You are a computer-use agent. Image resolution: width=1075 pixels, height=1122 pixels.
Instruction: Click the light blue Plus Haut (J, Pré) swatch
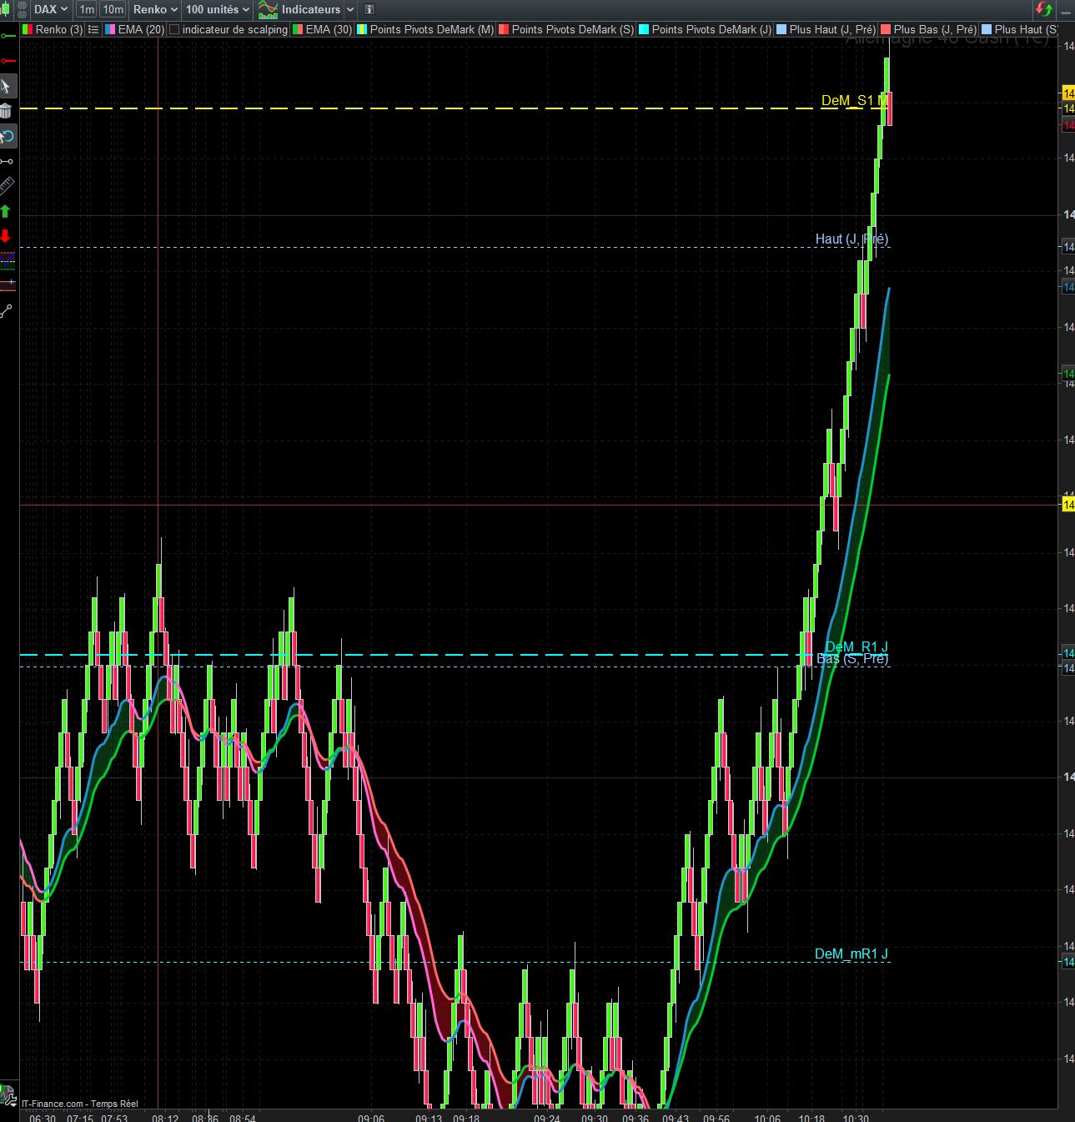[781, 29]
